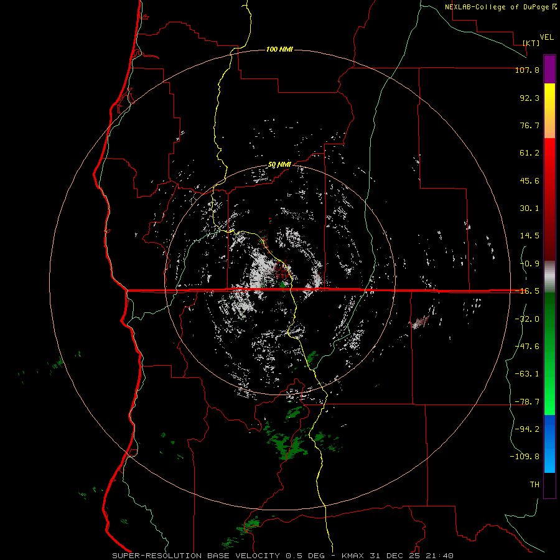Click the 76.7 velocity scale value
The width and height of the screenshot is (560, 560).
(530, 125)
